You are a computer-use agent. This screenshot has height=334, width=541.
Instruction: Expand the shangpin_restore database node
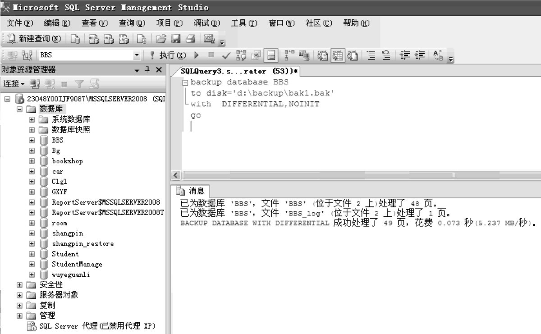click(x=32, y=243)
